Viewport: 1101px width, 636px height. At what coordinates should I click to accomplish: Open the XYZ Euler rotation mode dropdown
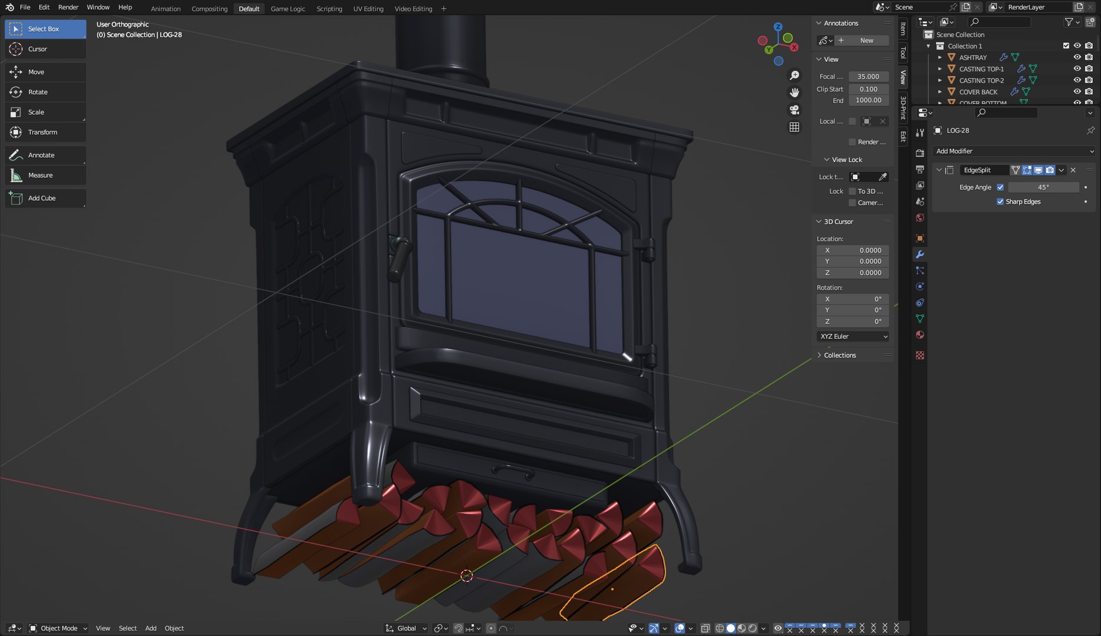point(853,336)
